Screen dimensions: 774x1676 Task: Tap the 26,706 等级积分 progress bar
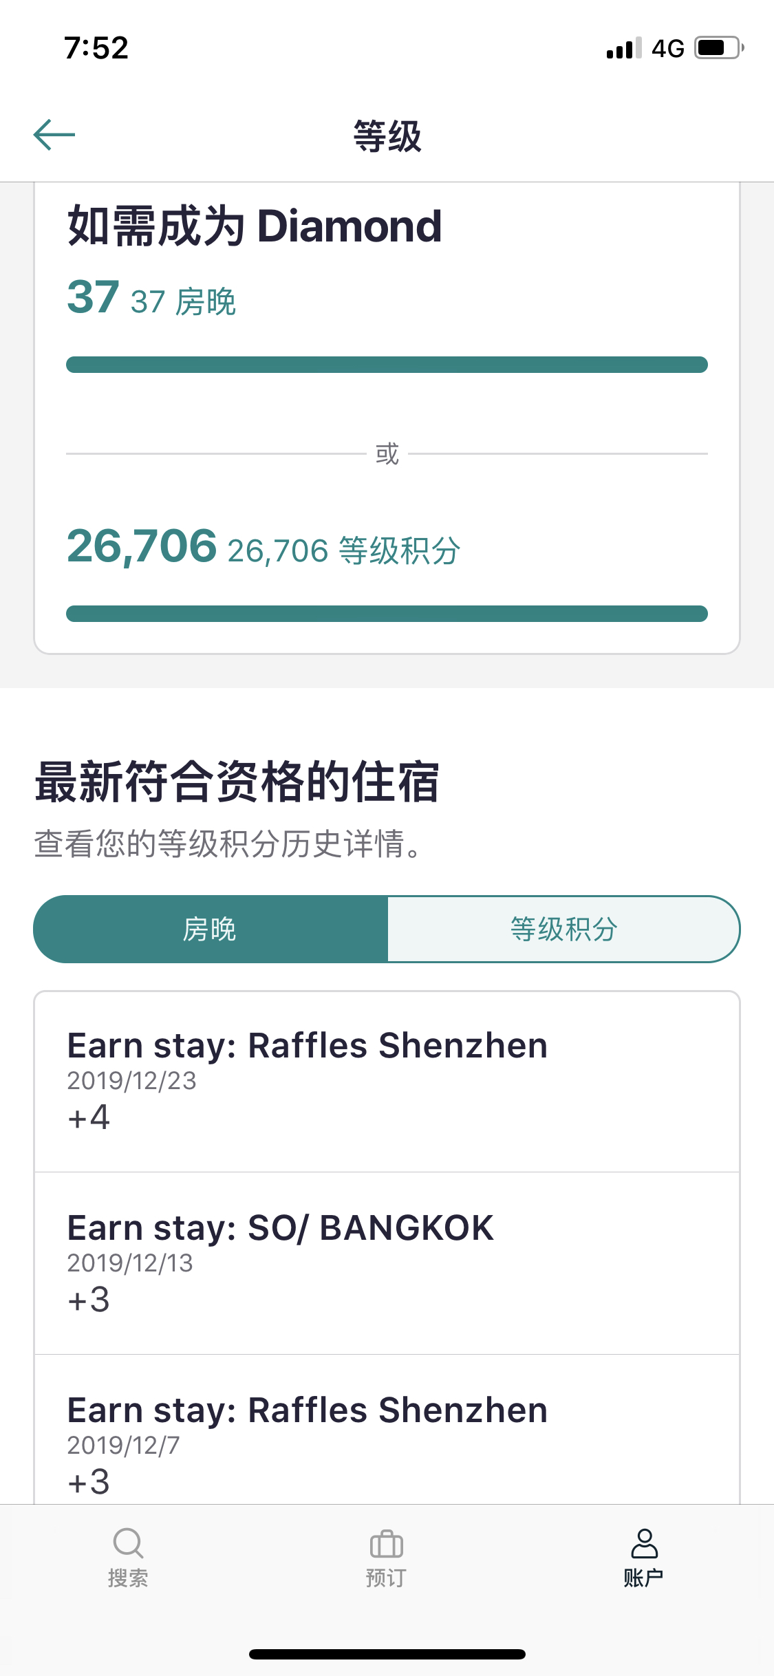[387, 614]
